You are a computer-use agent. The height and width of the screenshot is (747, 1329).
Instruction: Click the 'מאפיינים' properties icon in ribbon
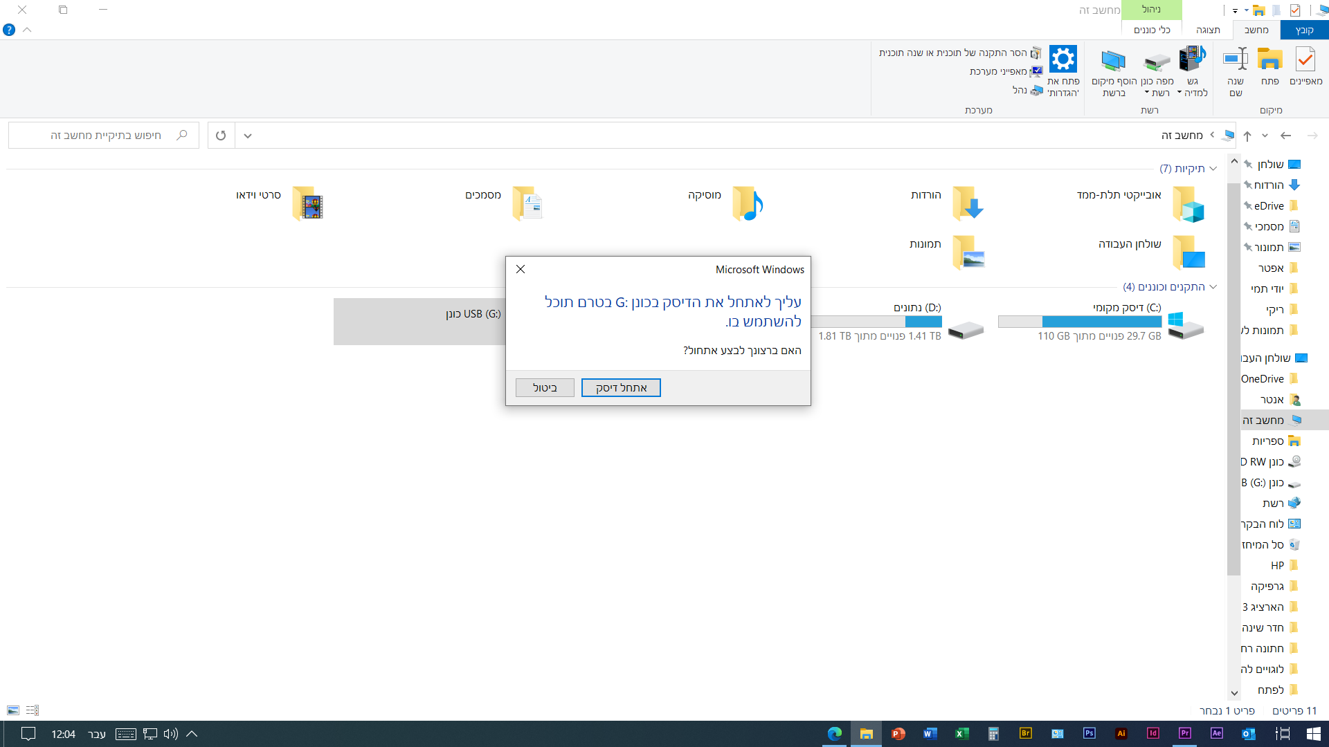tap(1305, 59)
